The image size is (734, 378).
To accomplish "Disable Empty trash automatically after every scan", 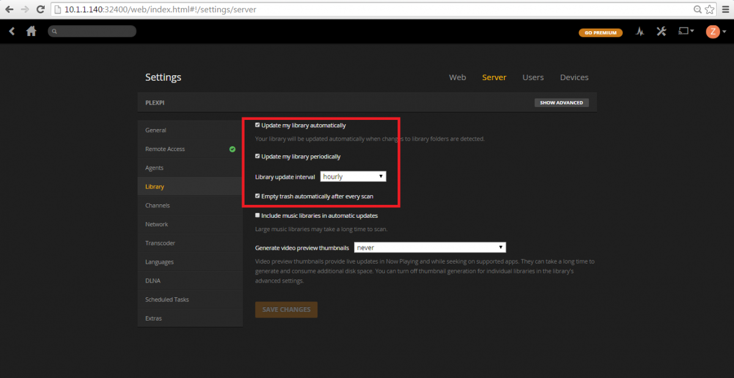I will pos(258,196).
